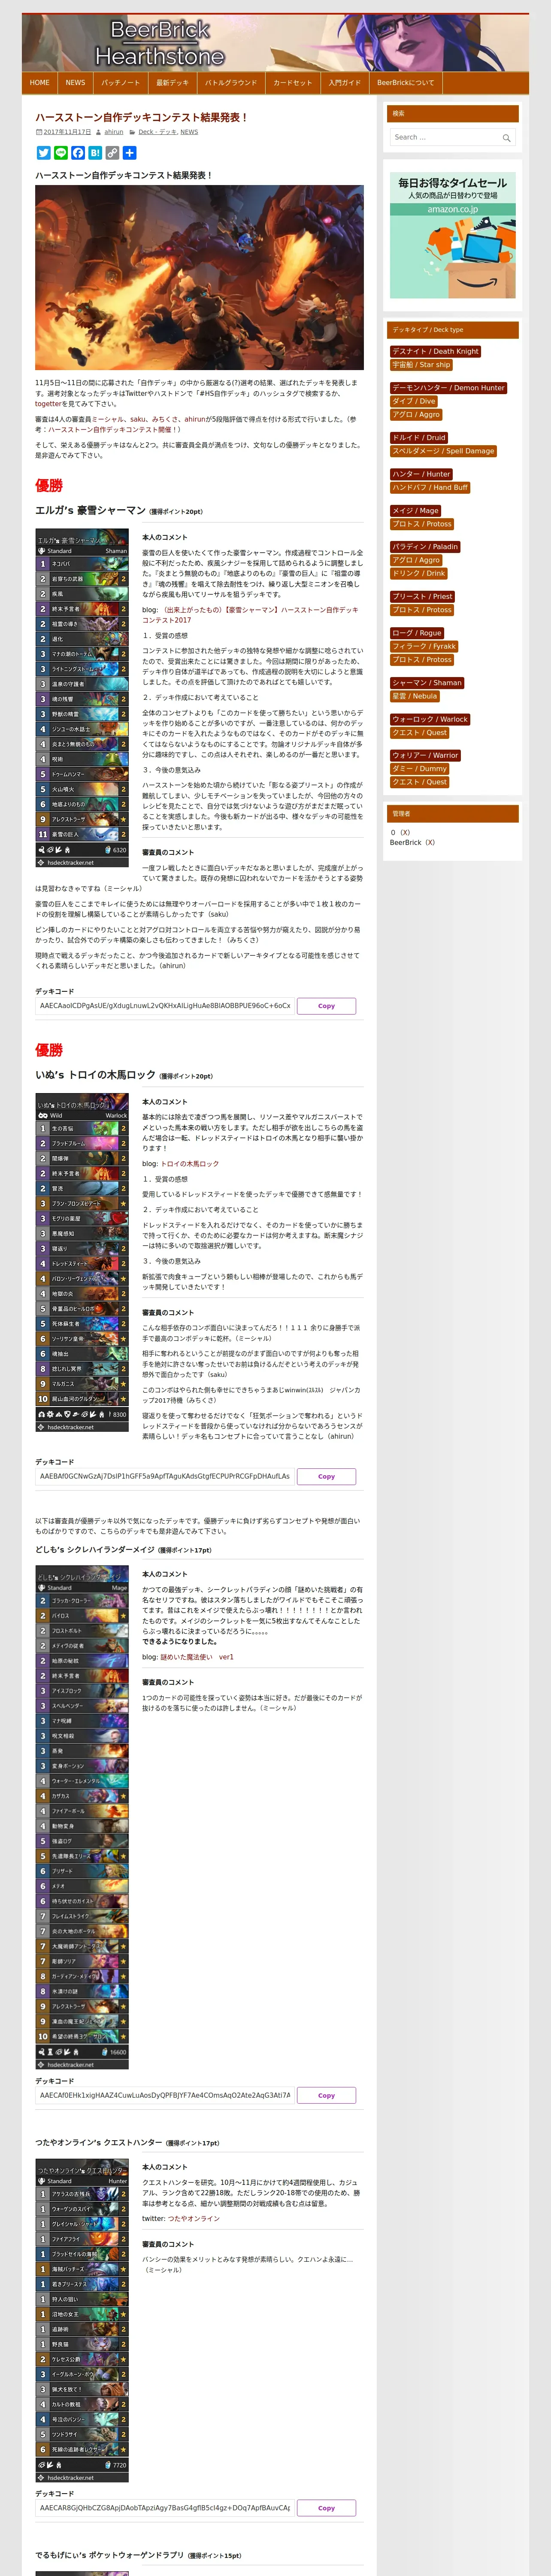551x2576 pixels.
Task: Open judge みちくさ's link in the intro
Action: point(165,420)
